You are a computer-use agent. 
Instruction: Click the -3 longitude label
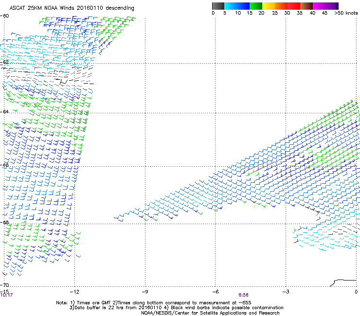pos(286,292)
